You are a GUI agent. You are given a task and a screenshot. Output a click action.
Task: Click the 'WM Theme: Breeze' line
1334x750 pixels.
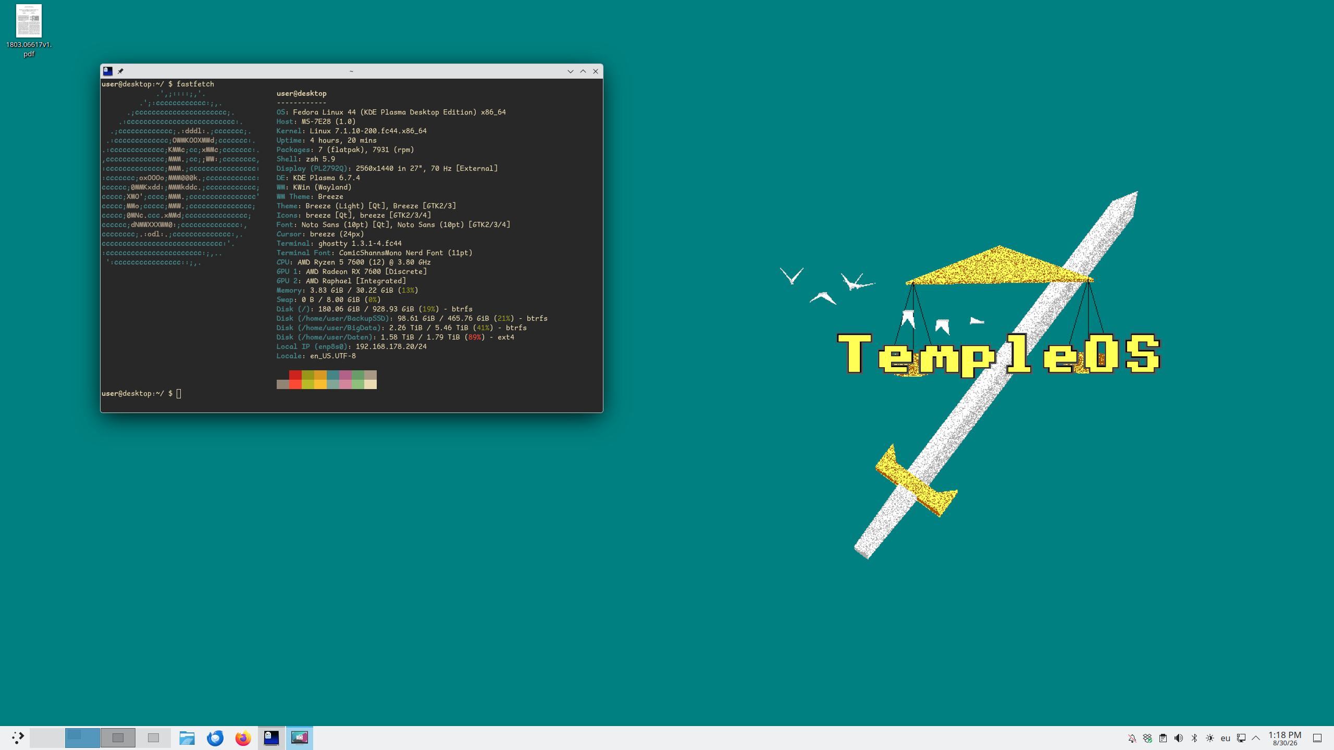click(310, 196)
